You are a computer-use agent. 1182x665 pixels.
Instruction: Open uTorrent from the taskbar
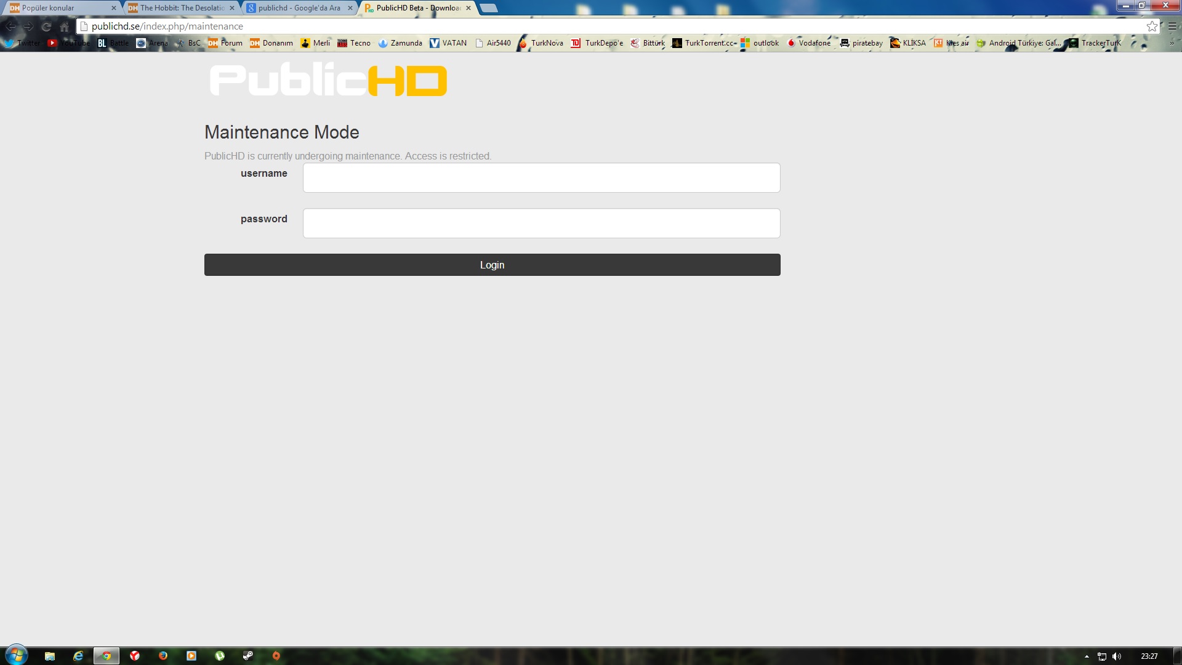(x=220, y=656)
